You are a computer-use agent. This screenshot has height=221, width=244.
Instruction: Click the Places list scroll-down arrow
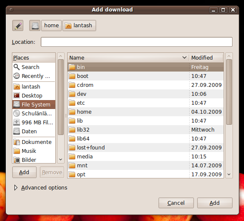pos(61,159)
